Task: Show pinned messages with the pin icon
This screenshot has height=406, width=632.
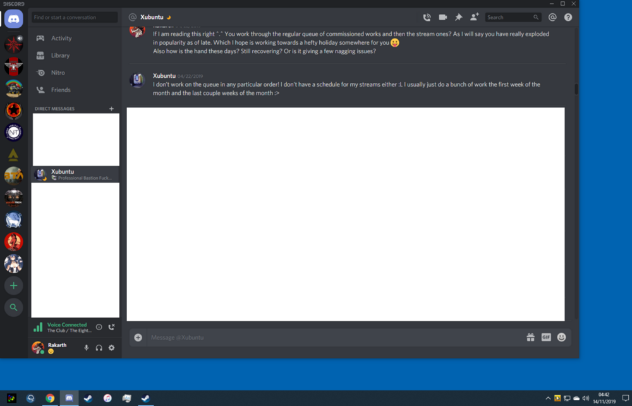Action: (459, 17)
